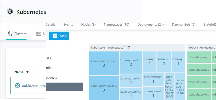
Task: Sort by Name using the arrow icon
Action: 28,72
